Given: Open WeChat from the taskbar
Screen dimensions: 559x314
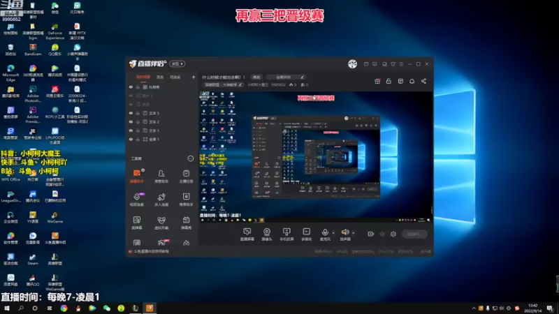Looking at the screenshot, I should point(107,308).
